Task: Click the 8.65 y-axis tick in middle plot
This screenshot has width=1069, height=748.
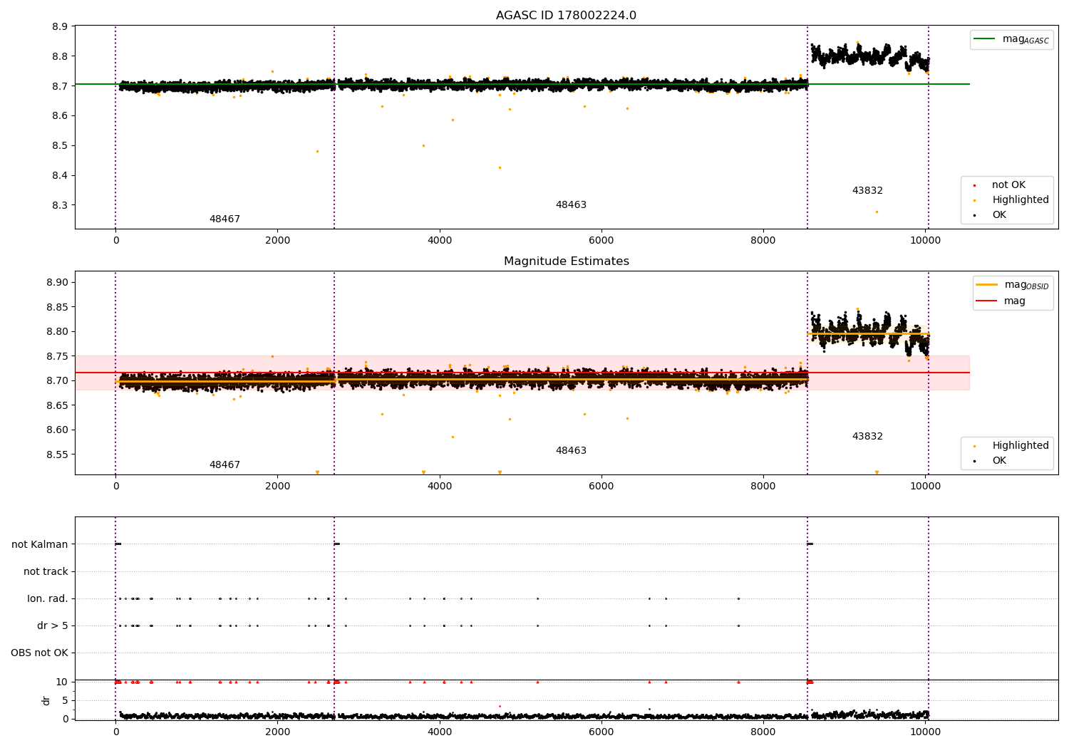Action: [x=57, y=406]
